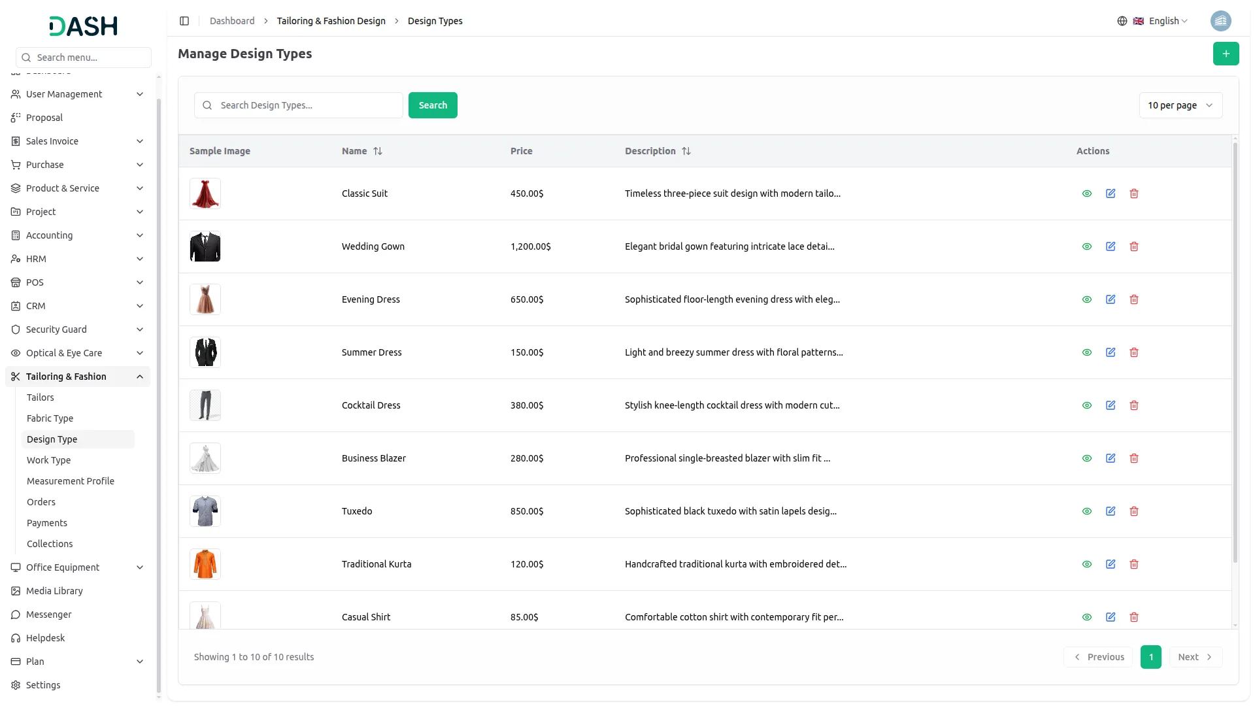Delete the Traditional Kurta row

1133,564
